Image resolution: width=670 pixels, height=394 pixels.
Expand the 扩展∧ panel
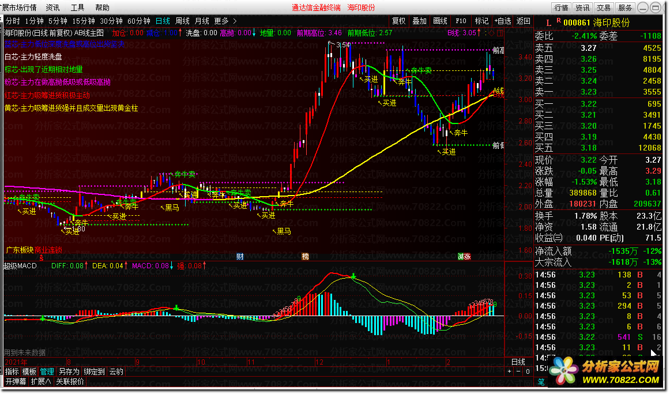click(x=41, y=381)
